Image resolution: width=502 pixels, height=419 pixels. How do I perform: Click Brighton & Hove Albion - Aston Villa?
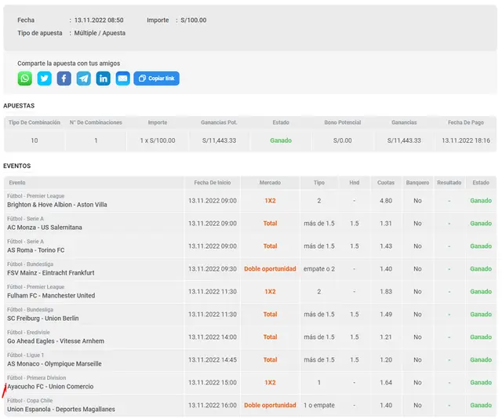point(57,205)
